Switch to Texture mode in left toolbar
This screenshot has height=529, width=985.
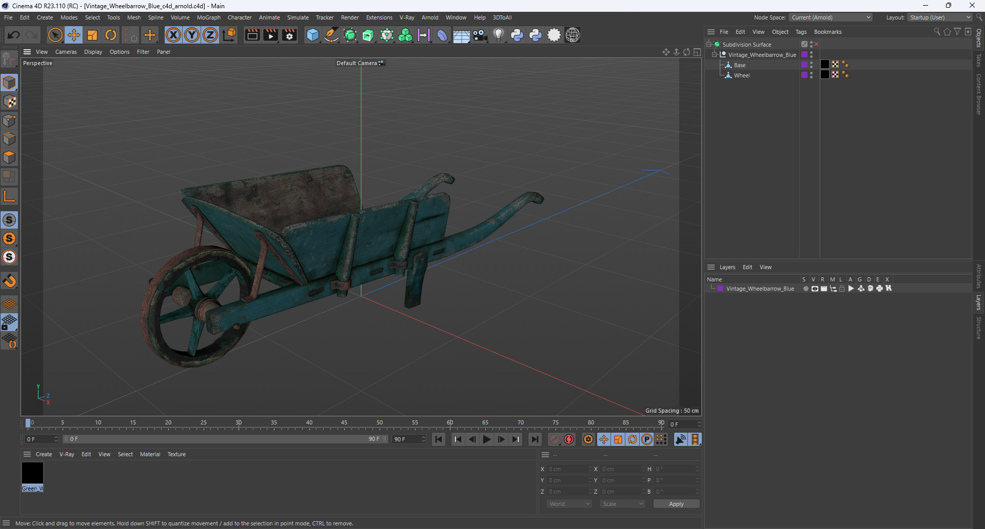[9, 101]
